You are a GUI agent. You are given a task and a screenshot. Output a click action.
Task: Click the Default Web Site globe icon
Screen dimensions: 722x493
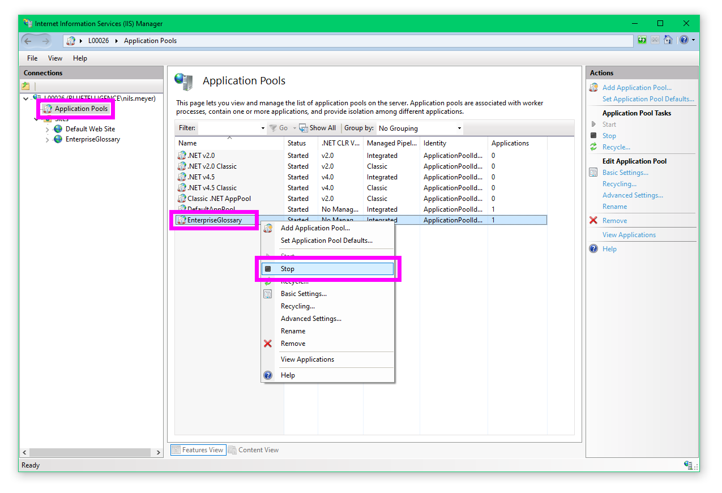coord(58,129)
